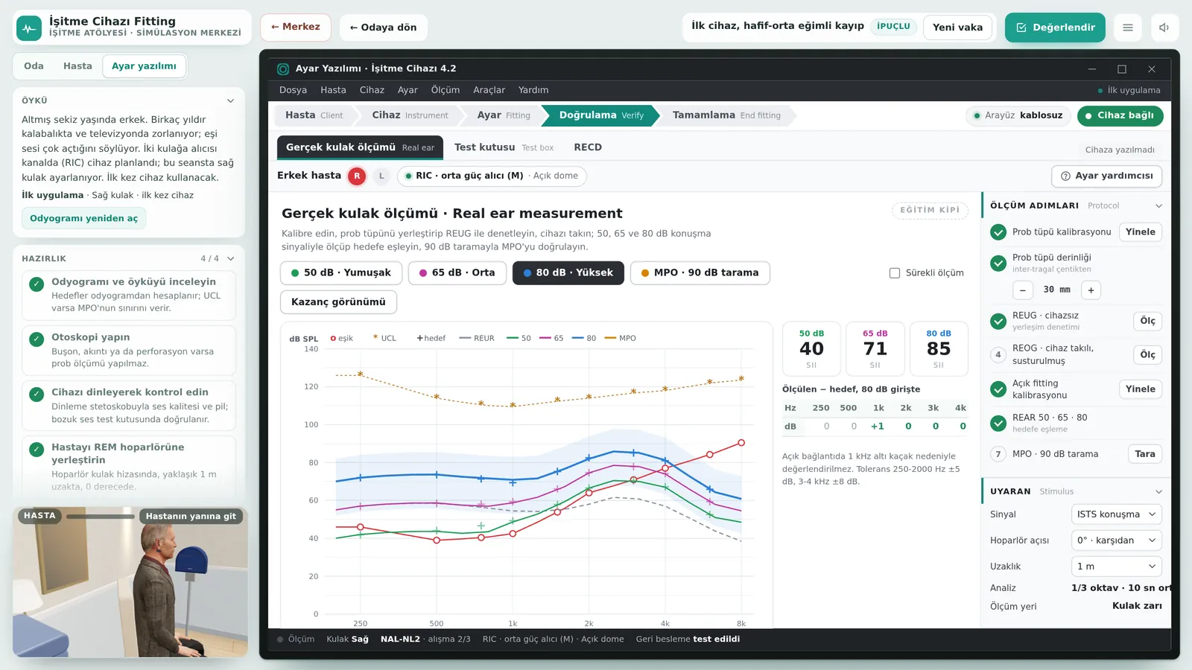Go to Tamamlama End fitting step
Viewport: 1192px width, 670px height.
726,115
